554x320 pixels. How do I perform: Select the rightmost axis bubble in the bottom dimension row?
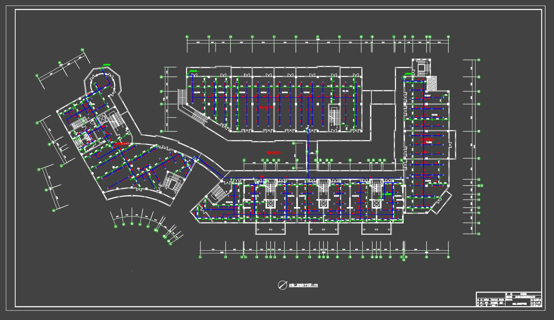tap(448, 257)
